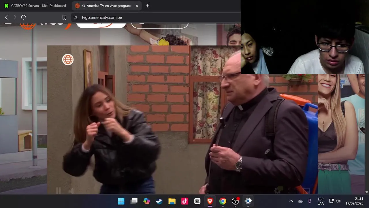This screenshot has width=369, height=208.
Task: Open network settings from the tray
Action: pyautogui.click(x=332, y=201)
